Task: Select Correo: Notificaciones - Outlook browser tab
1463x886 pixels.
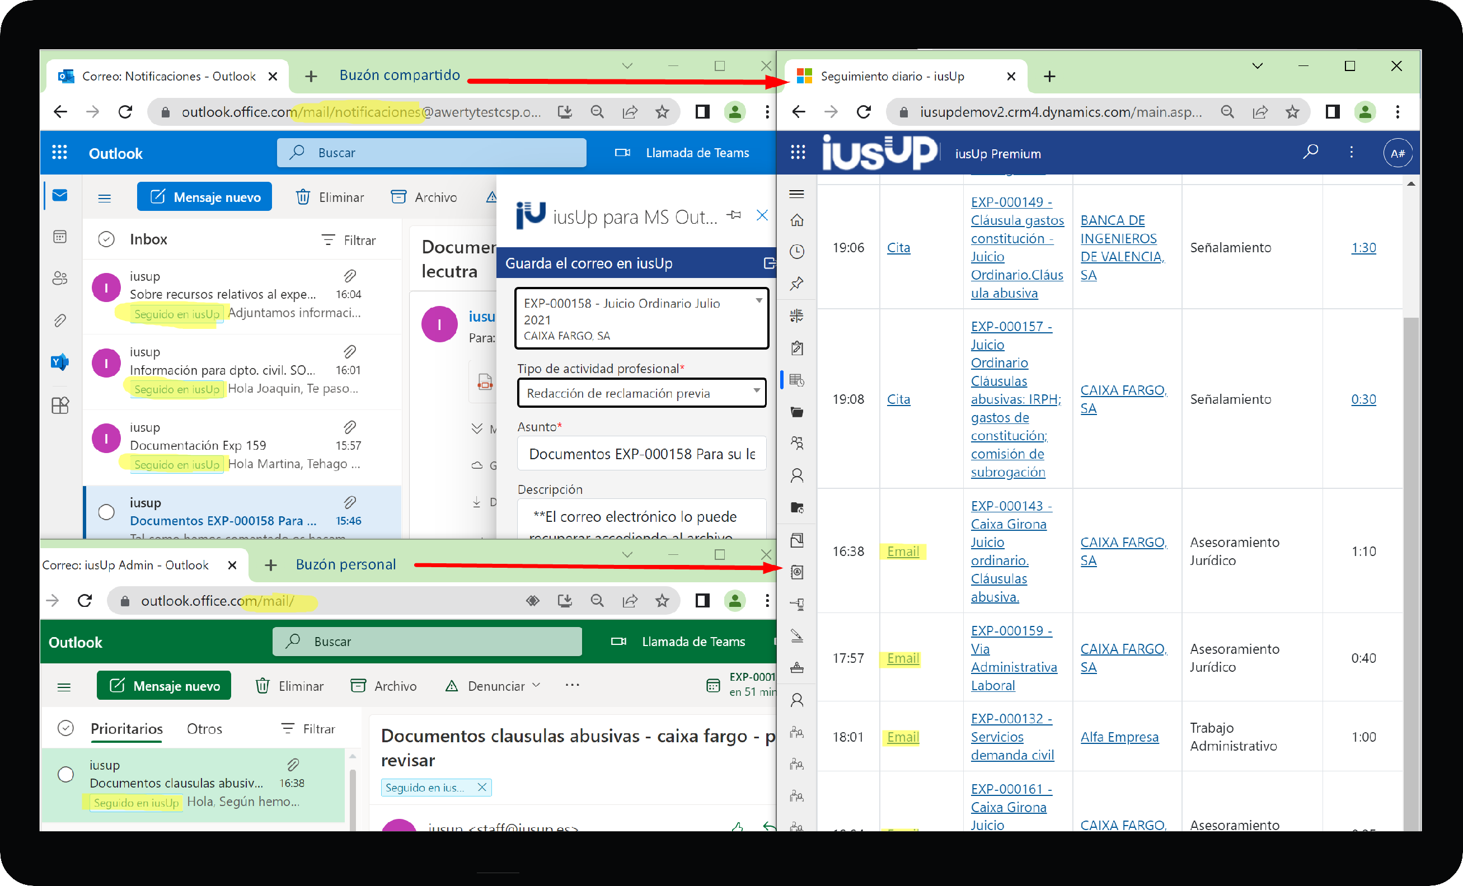Action: point(168,76)
